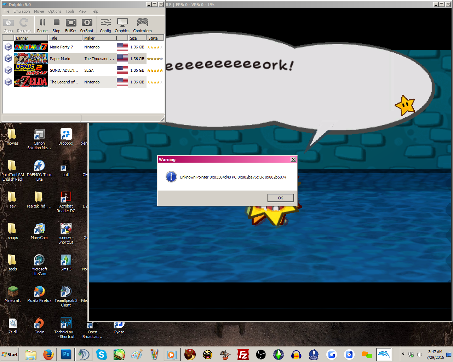Click the US flag icon in SONIC ADVEN… row
This screenshot has height=362, width=453.
122,70
